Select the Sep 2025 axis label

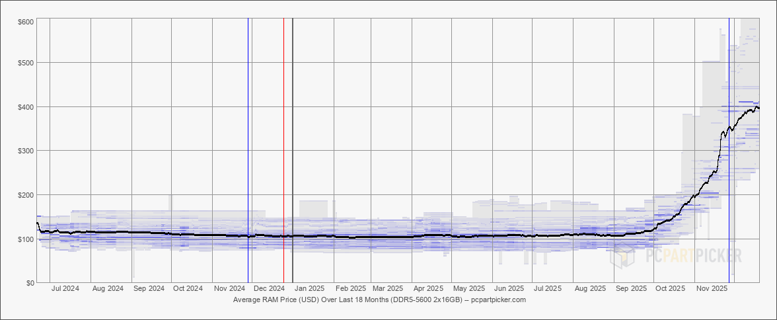630,289
